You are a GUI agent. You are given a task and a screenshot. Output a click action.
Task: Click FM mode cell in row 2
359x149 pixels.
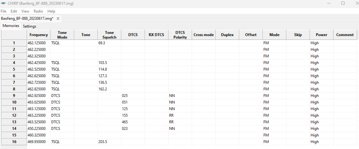(275, 49)
